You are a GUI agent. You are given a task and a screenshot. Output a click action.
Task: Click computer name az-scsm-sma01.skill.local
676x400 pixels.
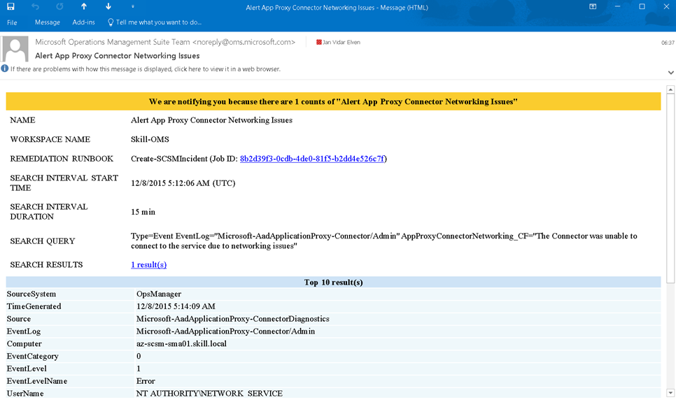click(x=181, y=344)
